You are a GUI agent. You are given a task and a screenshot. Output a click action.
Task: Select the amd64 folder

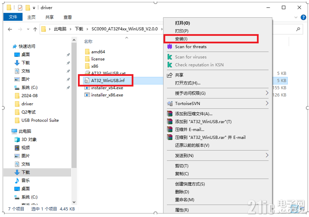[x=98, y=52]
